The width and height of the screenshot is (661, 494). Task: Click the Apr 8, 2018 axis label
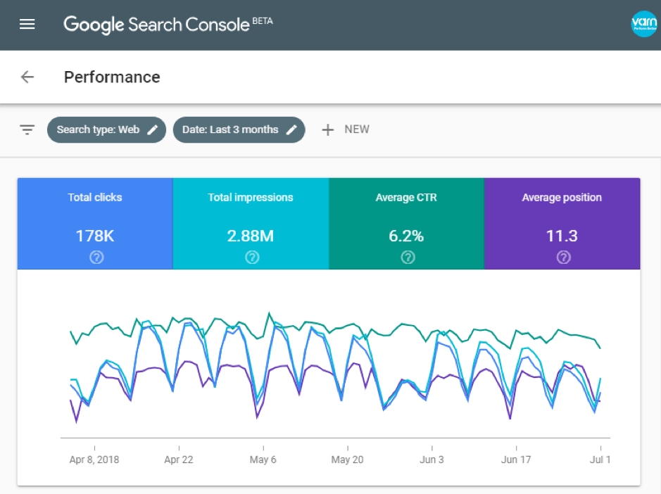(x=94, y=460)
